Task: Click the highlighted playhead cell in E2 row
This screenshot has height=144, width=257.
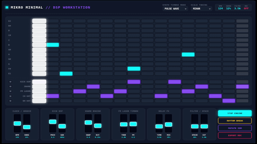Action: (x=39, y=21)
